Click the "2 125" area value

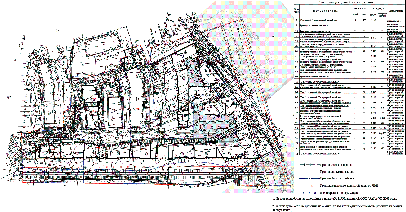tap(373, 97)
